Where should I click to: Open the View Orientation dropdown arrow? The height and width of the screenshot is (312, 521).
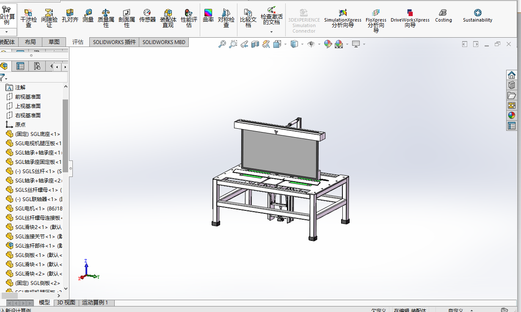pos(285,44)
